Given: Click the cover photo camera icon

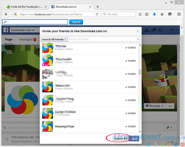Looking at the screenshot, I should pos(9,52).
